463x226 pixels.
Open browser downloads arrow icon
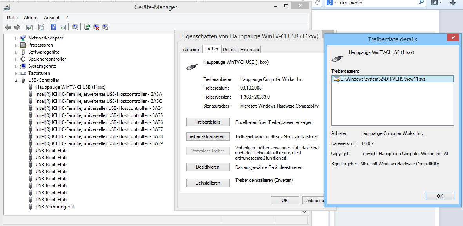pos(453,2)
